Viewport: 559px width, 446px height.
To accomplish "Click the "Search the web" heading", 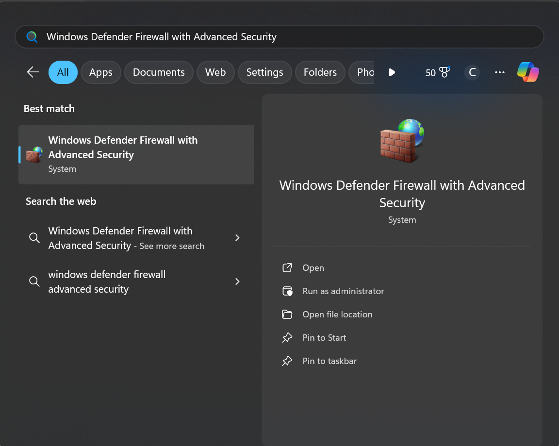I will [61, 201].
